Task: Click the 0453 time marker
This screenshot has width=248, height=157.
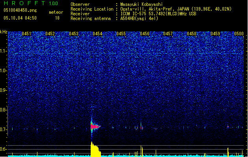Action: 74,34
